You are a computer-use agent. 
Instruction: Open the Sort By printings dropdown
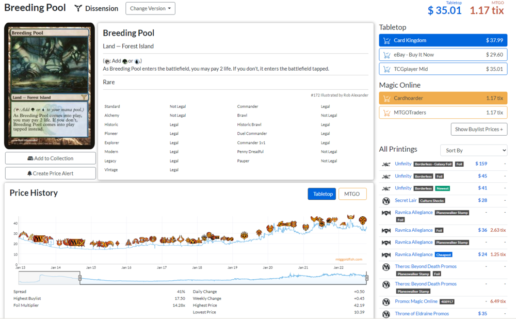coord(474,150)
